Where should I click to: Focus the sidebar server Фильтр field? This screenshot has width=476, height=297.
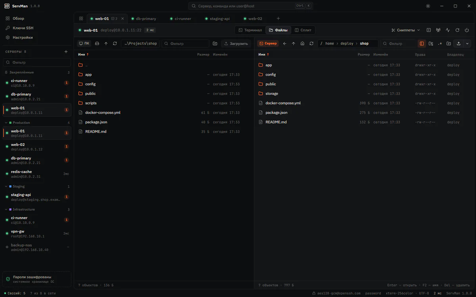[37, 62]
